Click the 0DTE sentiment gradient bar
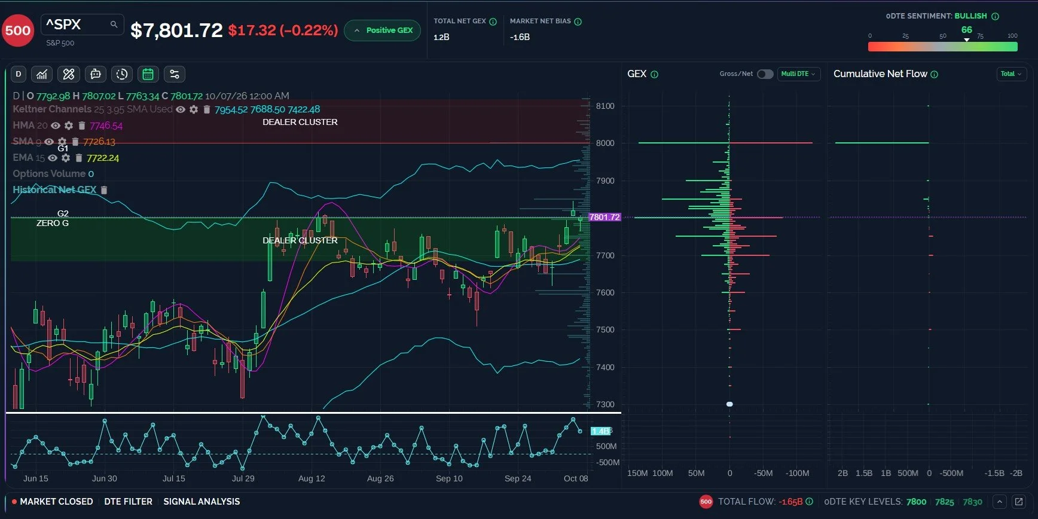Screen dimensions: 1038x519 pos(943,47)
